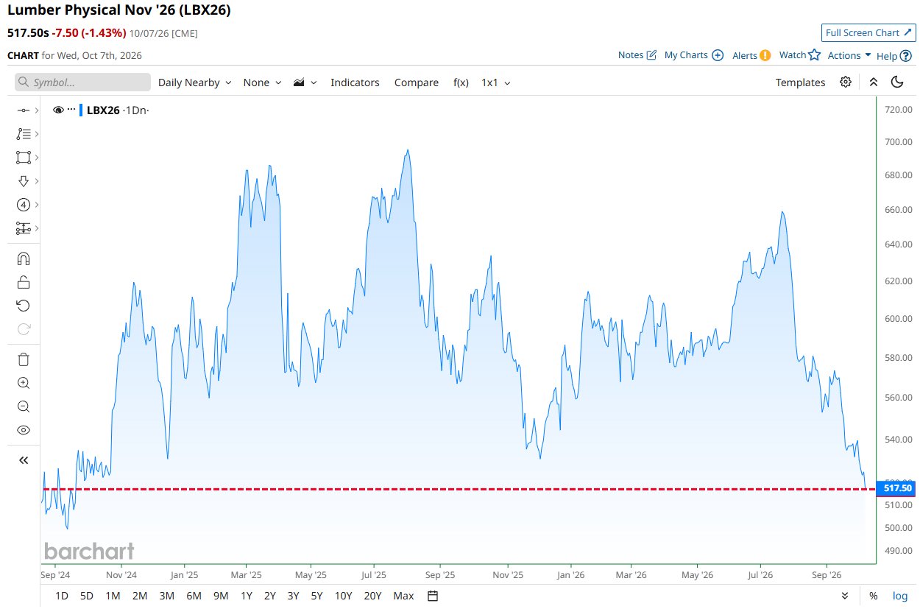Select the rectangle shape tool
Viewport: 920px width, 609px height.
pos(23,158)
